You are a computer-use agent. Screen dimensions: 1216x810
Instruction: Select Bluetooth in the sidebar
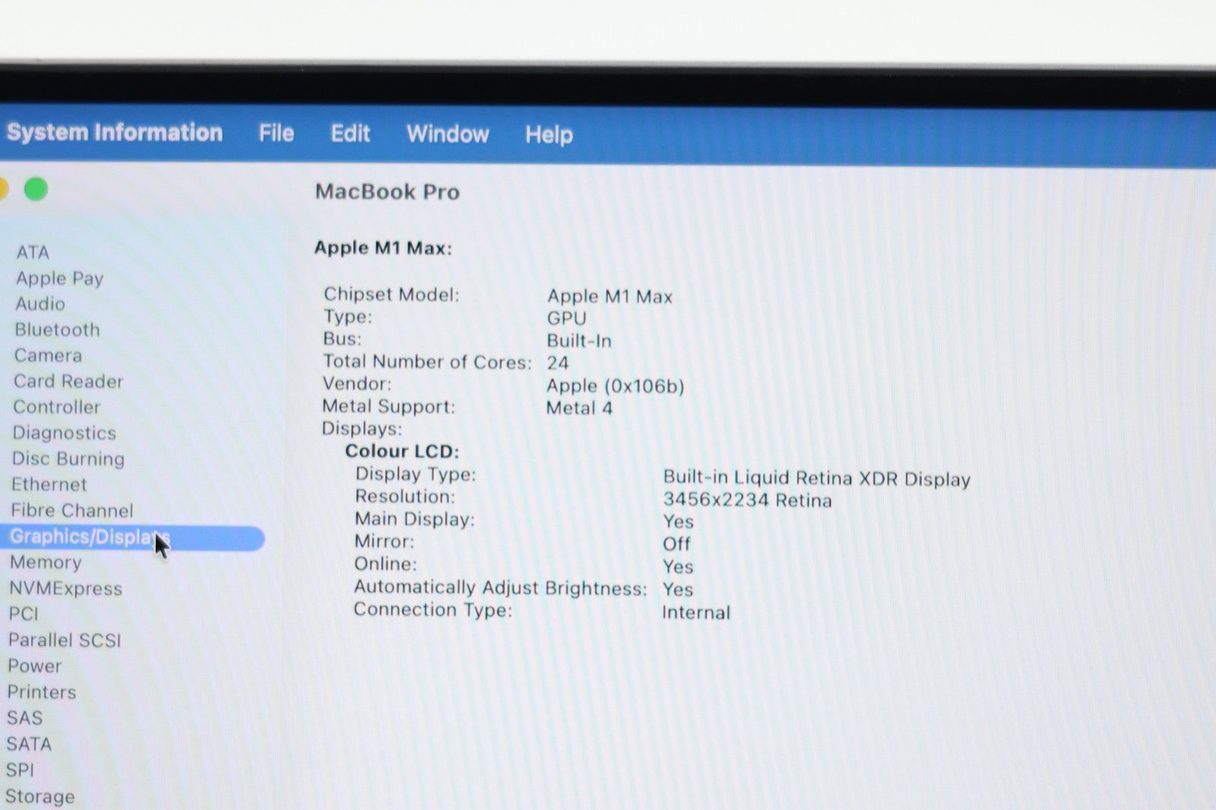point(57,330)
